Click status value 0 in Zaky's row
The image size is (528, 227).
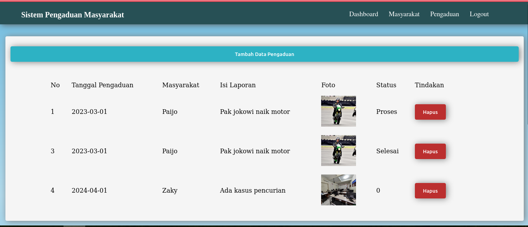point(378,190)
